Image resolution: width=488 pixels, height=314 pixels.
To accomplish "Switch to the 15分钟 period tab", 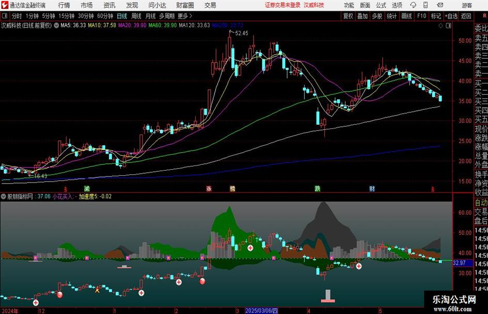I will (x=67, y=16).
